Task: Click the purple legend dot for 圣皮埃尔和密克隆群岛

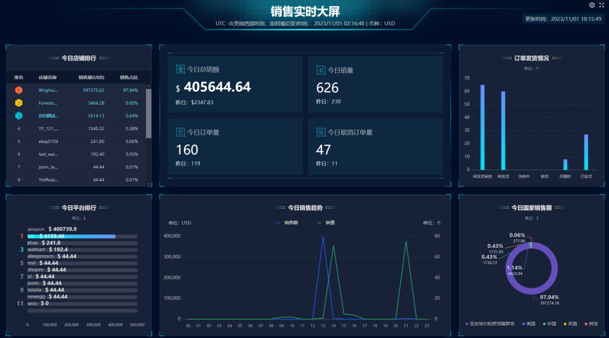Action: point(467,324)
